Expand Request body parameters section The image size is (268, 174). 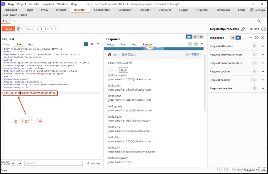point(237,63)
